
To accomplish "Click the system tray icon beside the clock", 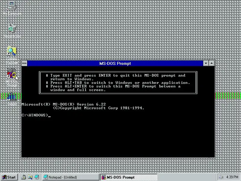I will [x=221, y=177].
